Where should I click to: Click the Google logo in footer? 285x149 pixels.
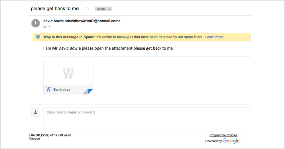231,141
